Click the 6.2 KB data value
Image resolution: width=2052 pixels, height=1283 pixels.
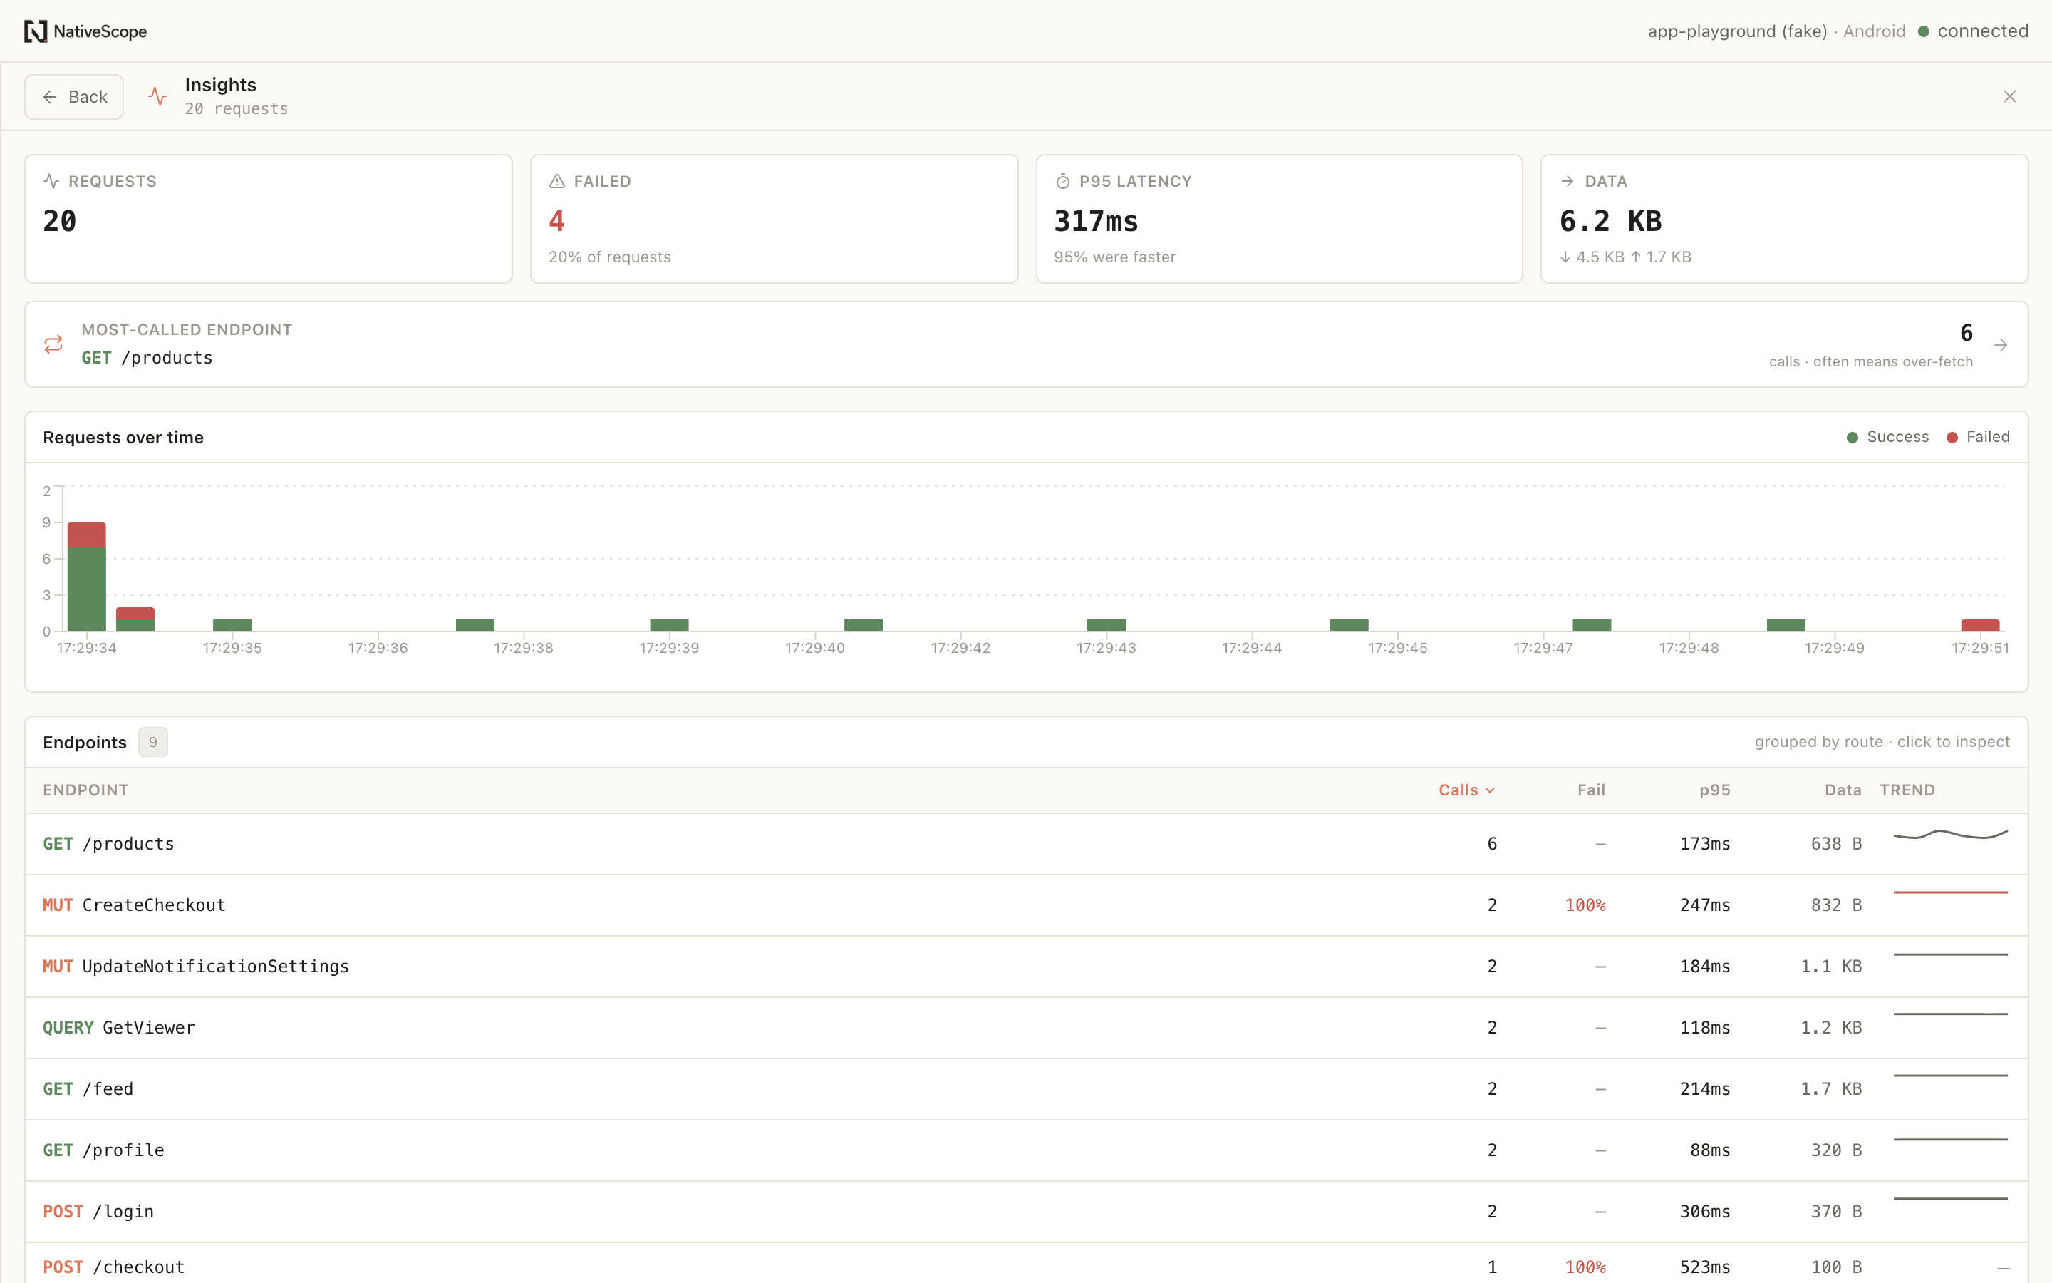(x=1610, y=222)
